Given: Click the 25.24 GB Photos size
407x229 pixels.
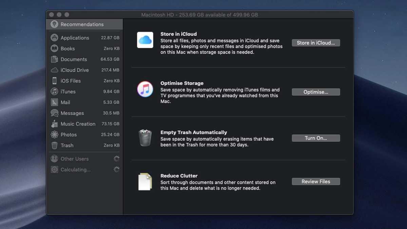Looking at the screenshot, I should click(110, 135).
